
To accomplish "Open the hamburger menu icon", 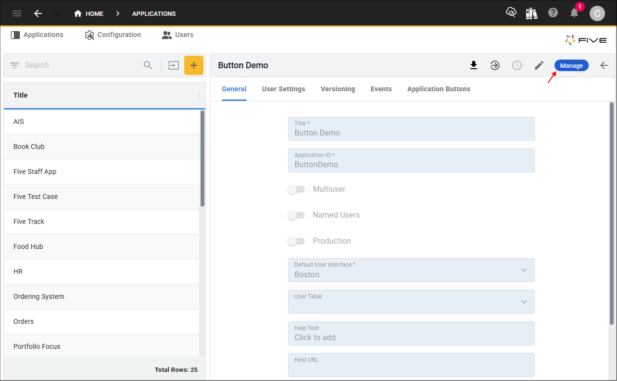I will (17, 13).
